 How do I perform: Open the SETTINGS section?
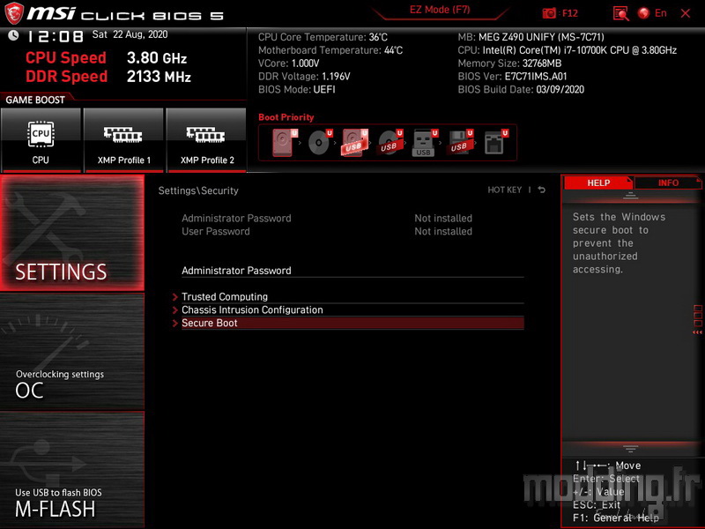coord(72,233)
